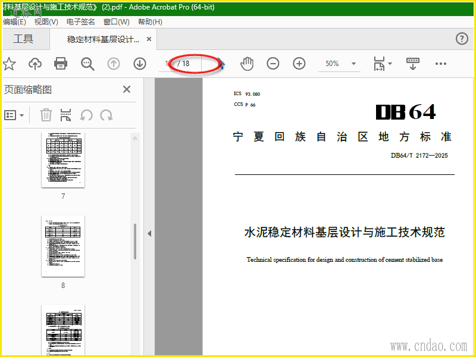
Task: Open the 视图(V) menu
Action: [46, 22]
